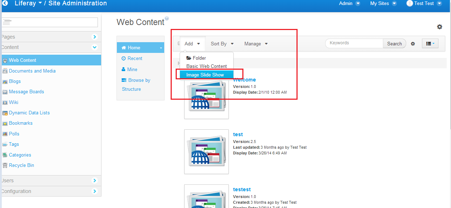Open the Wiki link
The height and width of the screenshot is (208, 451).
14,102
